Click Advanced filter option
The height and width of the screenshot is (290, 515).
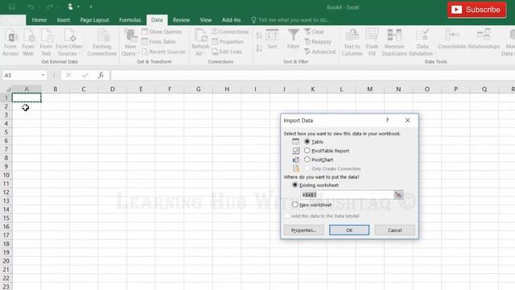320,52
